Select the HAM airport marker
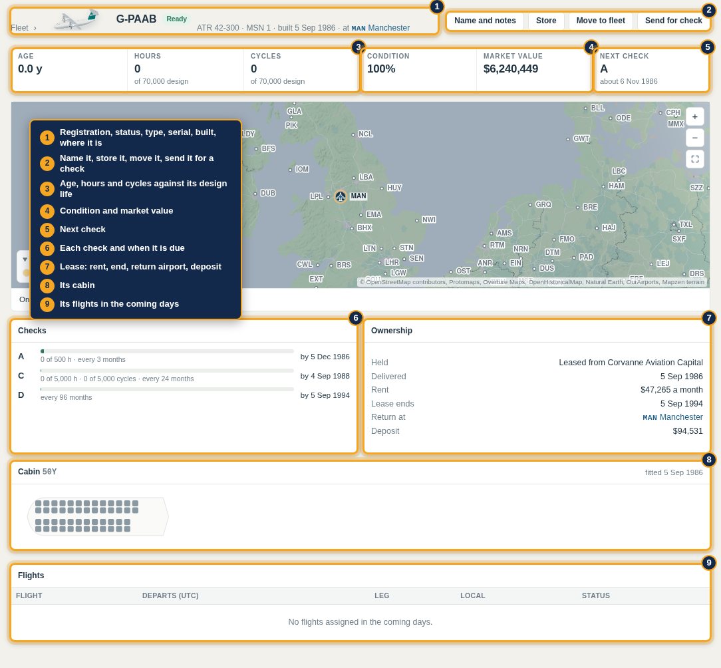The width and height of the screenshot is (721, 668). click(x=603, y=186)
